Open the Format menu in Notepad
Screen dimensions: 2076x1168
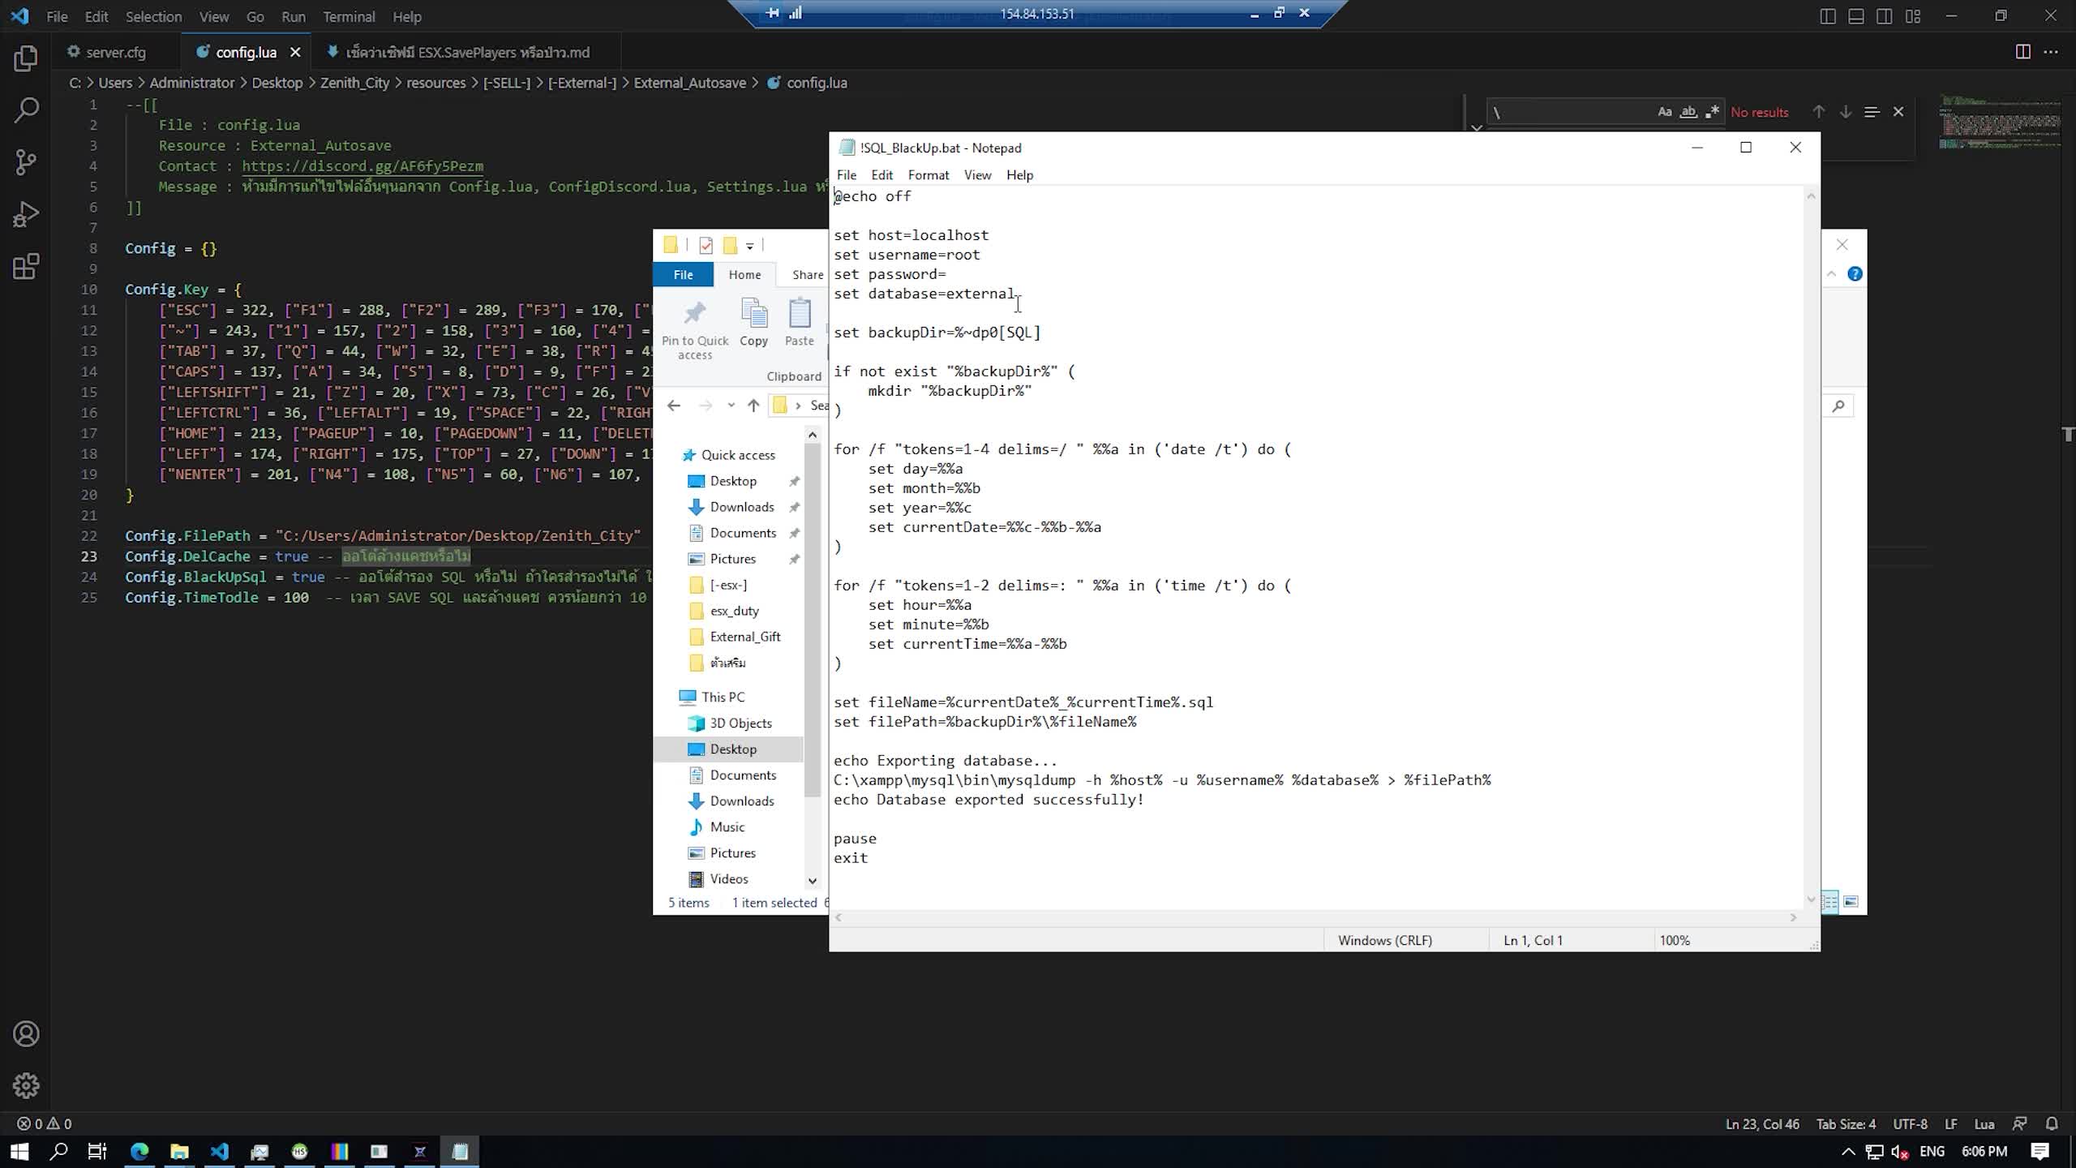pos(928,175)
